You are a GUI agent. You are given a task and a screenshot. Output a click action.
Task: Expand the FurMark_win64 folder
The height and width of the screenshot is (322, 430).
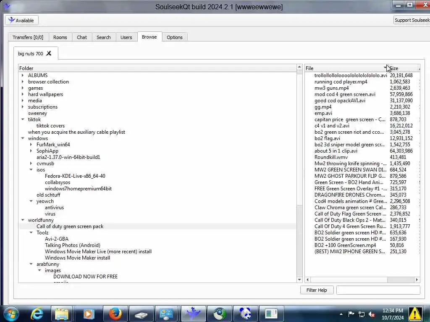(x=31, y=145)
